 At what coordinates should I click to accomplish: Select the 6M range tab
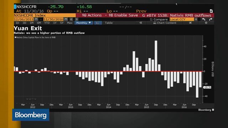point(39,23)
